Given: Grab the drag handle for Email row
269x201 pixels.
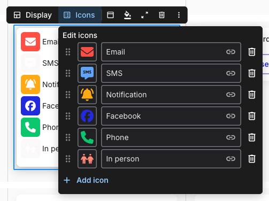Looking at the screenshot, I should click(68, 52).
